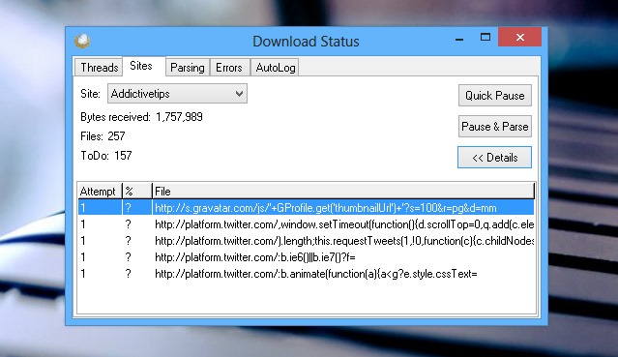The height and width of the screenshot is (357, 618).
Task: Open the Errors tab
Action: click(229, 68)
